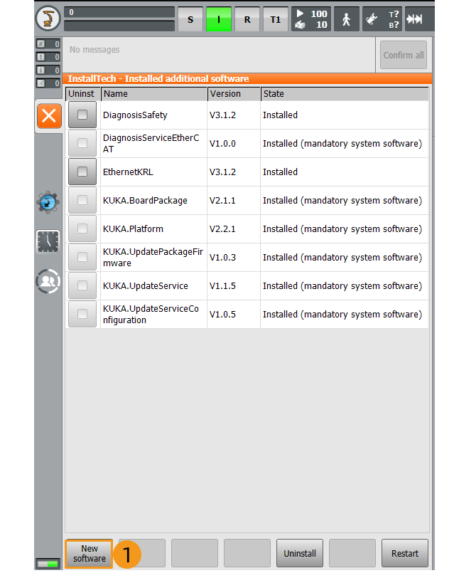Click the gear with globe icon in sidebar
Viewport: 454px width, 578px height.
48,202
